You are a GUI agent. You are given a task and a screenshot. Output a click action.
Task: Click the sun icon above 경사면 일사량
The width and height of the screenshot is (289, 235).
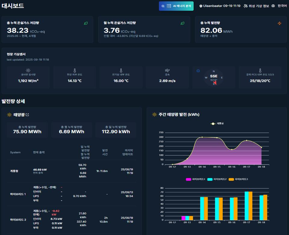(x=28, y=70)
